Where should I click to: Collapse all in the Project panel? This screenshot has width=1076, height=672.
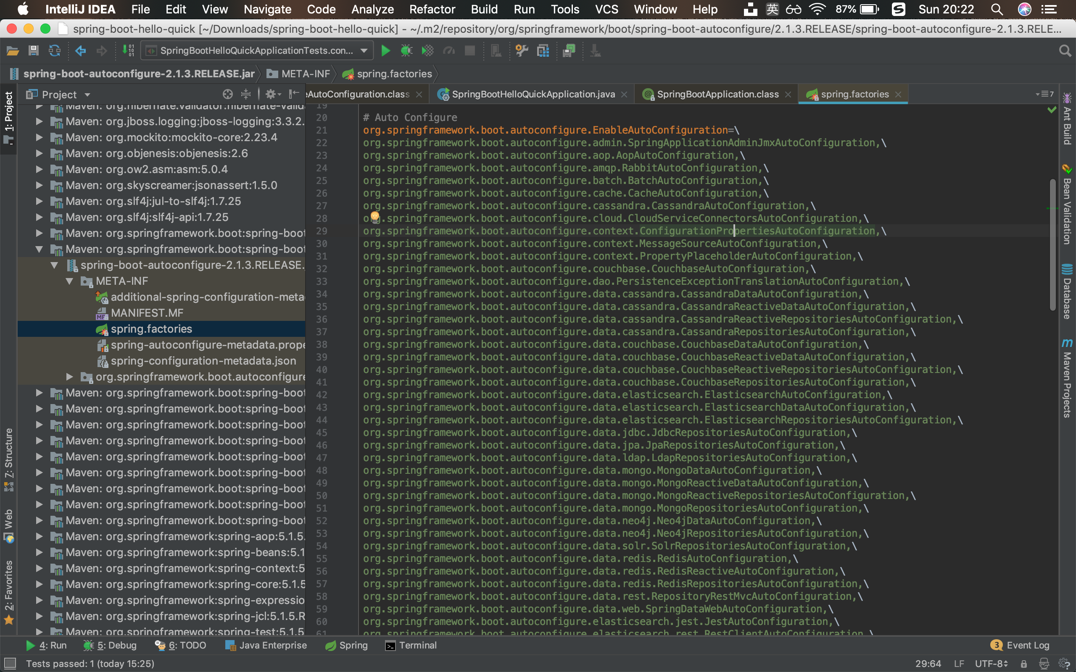pyautogui.click(x=245, y=94)
